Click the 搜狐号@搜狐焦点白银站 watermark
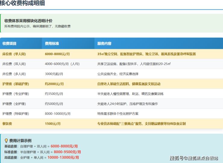 pyautogui.click(x=194, y=158)
